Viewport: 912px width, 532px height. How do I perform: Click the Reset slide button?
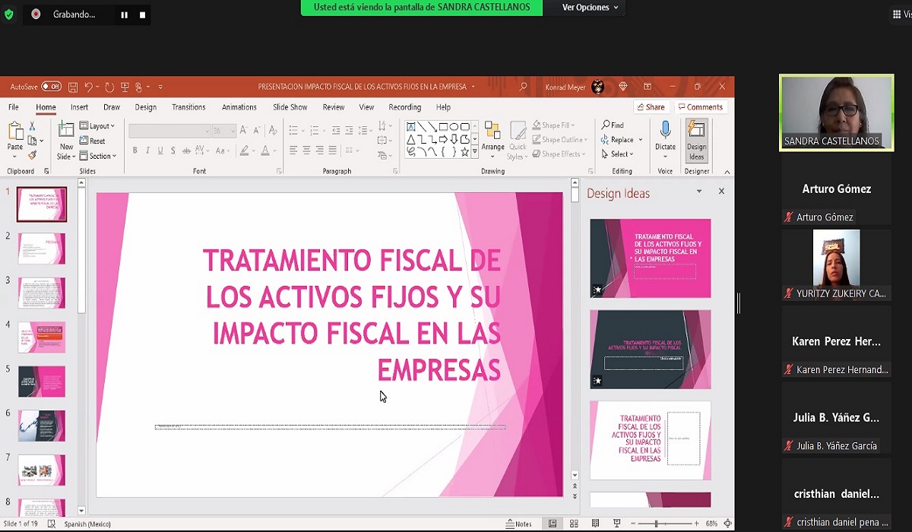(x=93, y=141)
